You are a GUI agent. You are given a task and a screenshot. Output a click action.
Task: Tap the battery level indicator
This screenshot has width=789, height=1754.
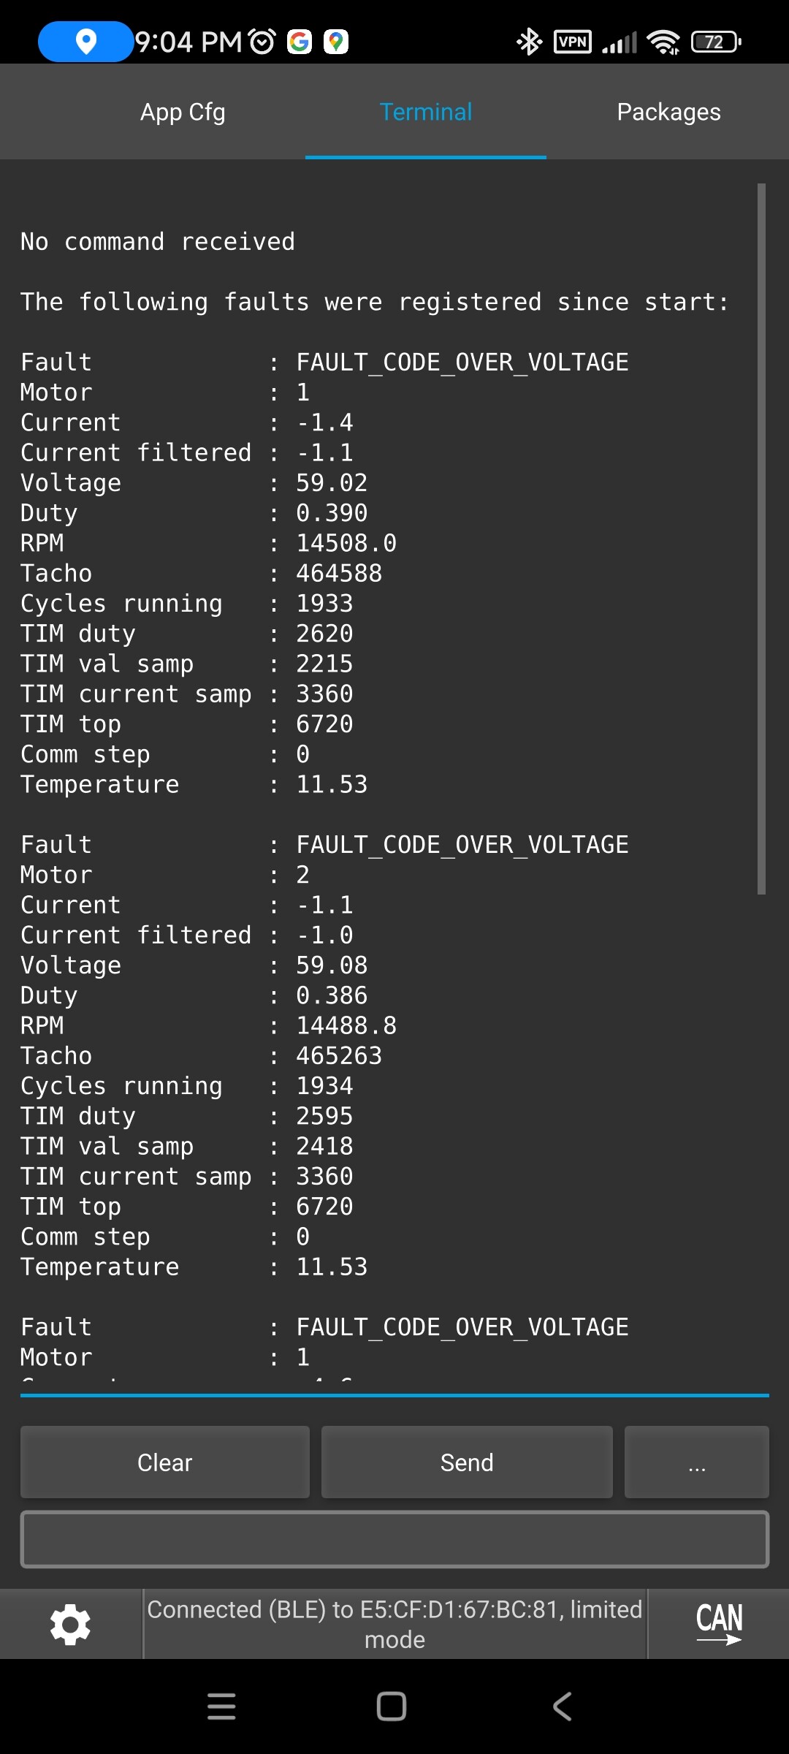click(716, 42)
